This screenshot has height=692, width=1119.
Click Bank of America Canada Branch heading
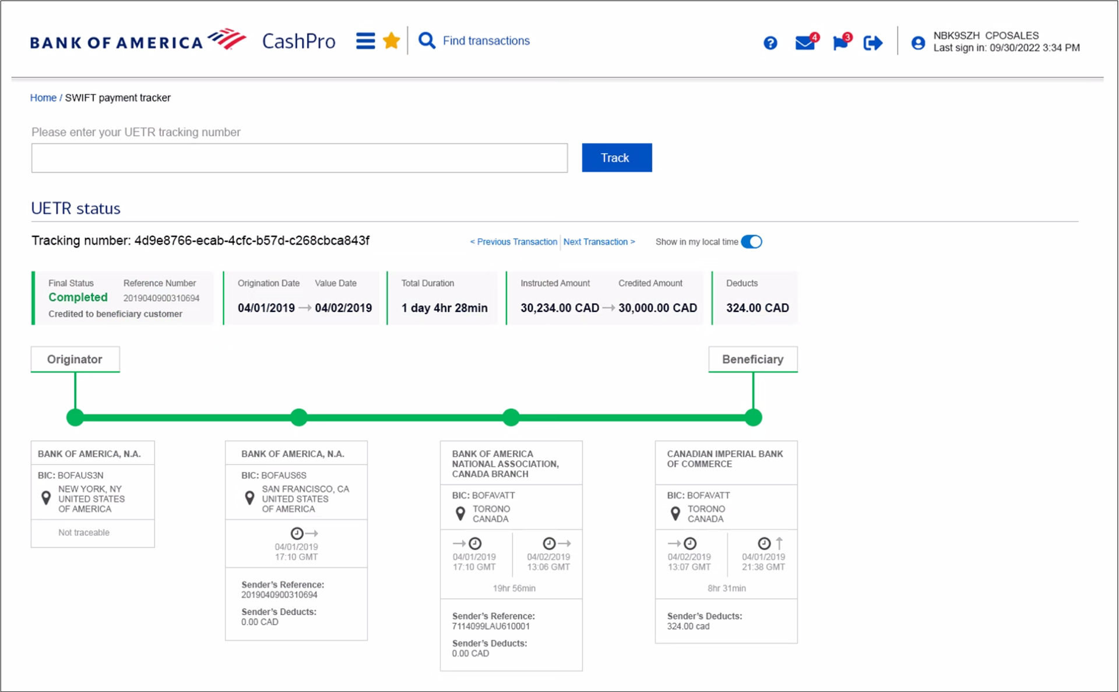coord(505,464)
